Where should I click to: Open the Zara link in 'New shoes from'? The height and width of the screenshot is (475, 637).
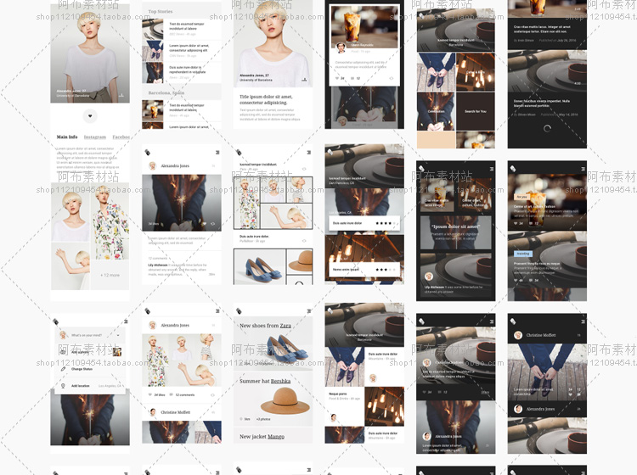pyautogui.click(x=285, y=326)
